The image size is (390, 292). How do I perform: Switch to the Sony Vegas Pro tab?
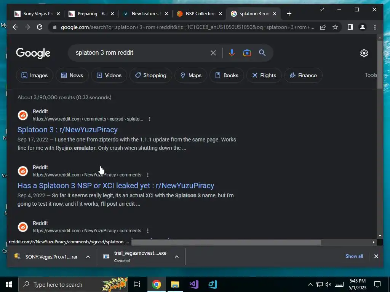37,14
